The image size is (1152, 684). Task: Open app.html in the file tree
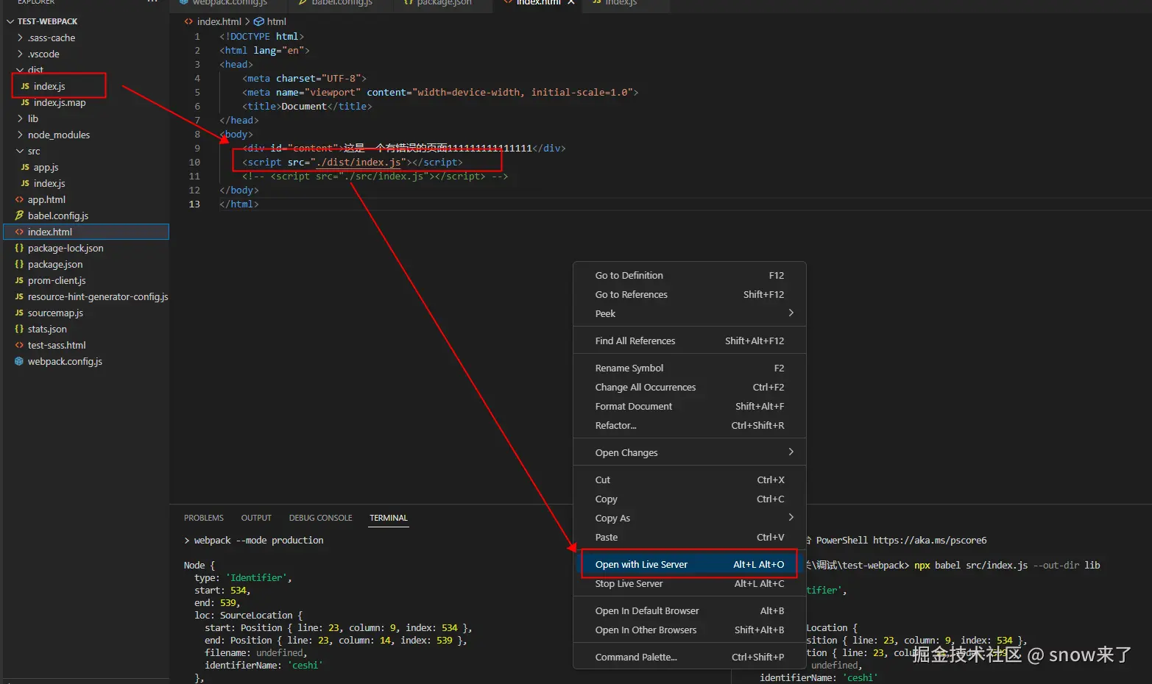click(46, 199)
